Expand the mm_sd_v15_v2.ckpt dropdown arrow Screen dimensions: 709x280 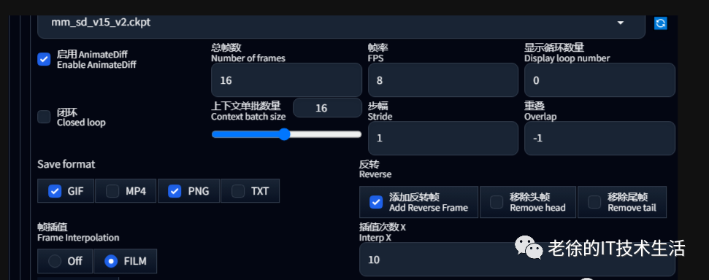click(621, 23)
